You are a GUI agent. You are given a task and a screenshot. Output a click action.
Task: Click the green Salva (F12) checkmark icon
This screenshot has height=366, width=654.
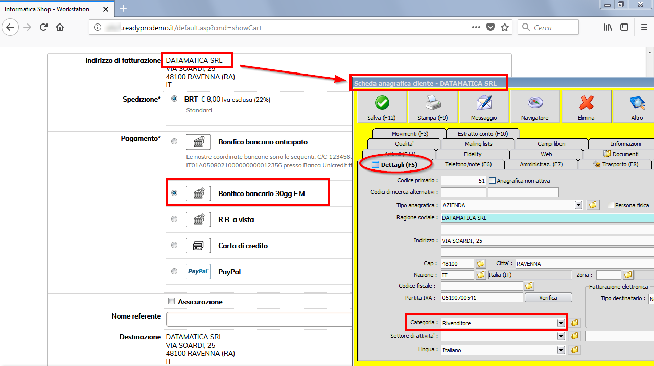(382, 103)
